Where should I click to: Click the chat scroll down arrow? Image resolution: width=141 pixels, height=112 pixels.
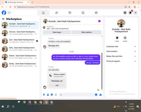(x=102, y=90)
